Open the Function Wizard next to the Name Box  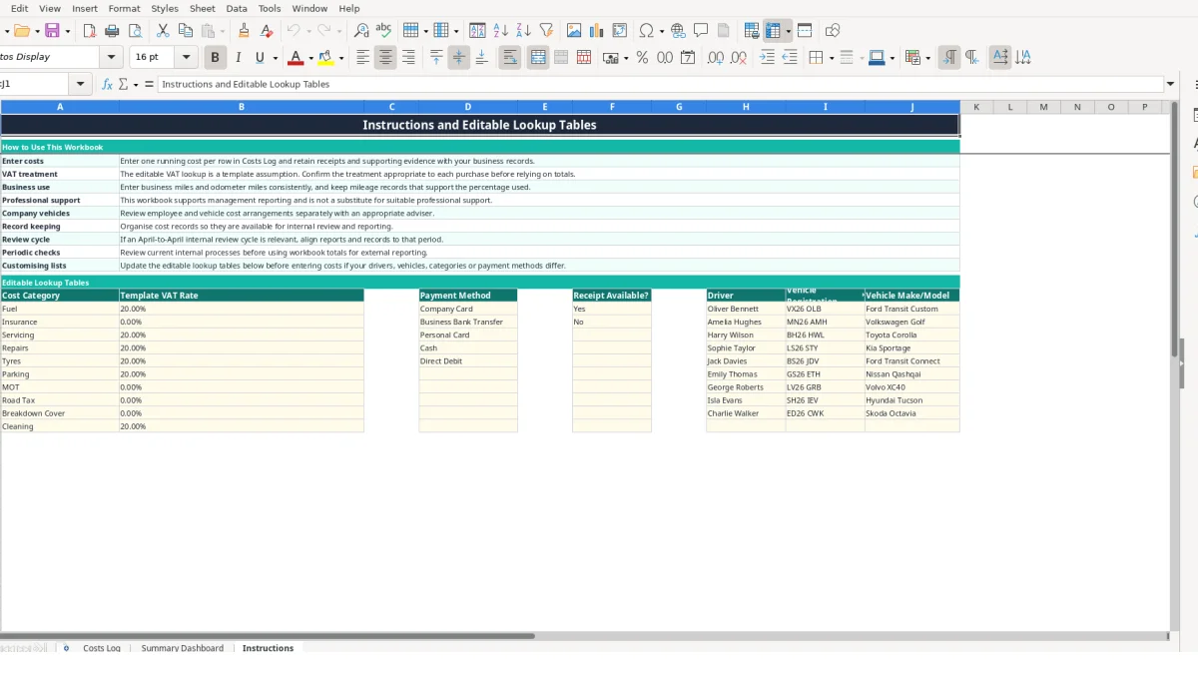pos(108,85)
